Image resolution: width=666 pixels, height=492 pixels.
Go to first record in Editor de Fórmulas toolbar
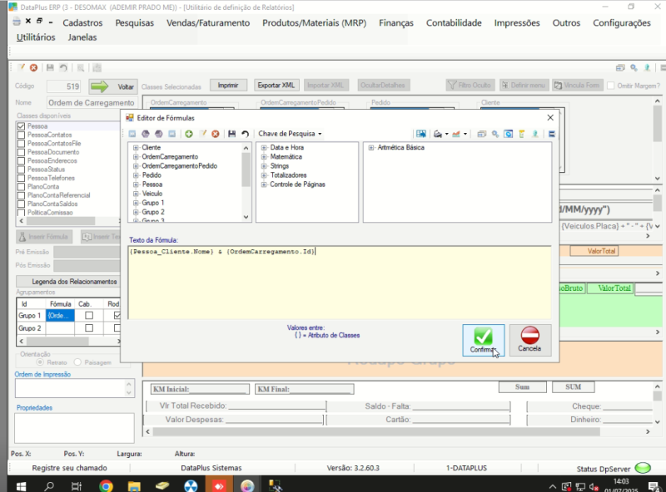[x=132, y=134]
